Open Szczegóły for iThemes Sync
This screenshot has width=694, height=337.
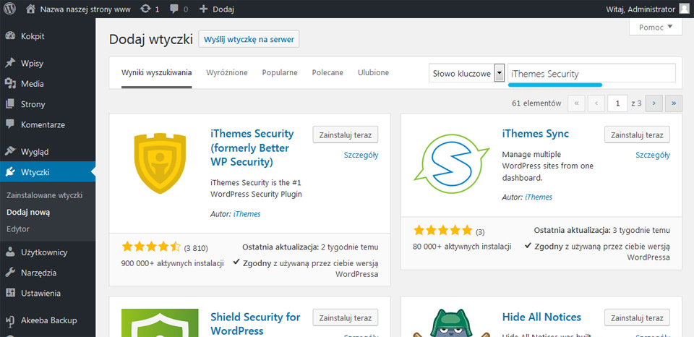(653, 155)
